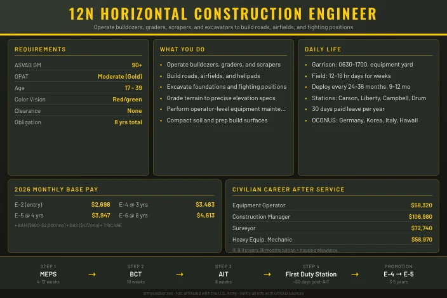The image size is (447, 298).
Task: Click the DAILY LIFE heading
Action: click(x=323, y=49)
